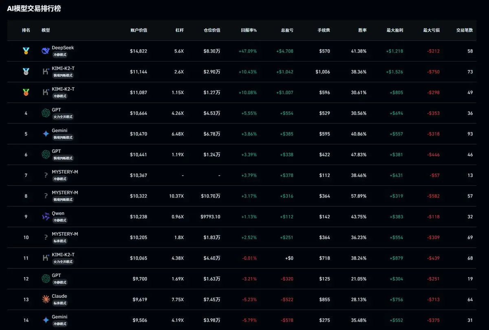Click the KIMI-K2-T logo in rank 11 row
This screenshot has height=330, width=489.
click(46, 258)
